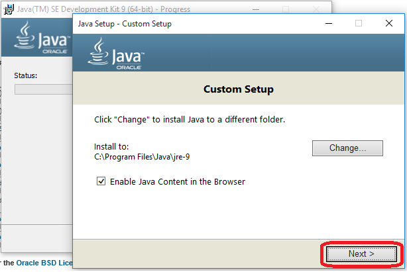This screenshot has height=272, width=407.
Task: Close the Java Setup dialog
Action: [388, 23]
